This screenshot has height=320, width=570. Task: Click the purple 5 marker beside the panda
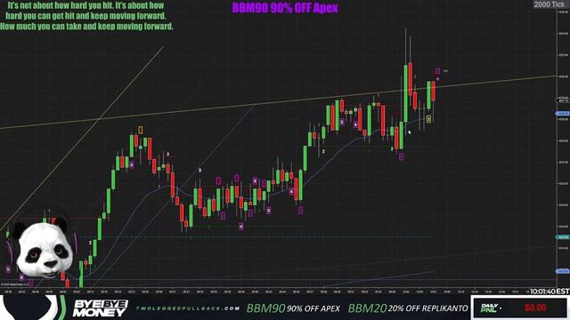(8, 269)
